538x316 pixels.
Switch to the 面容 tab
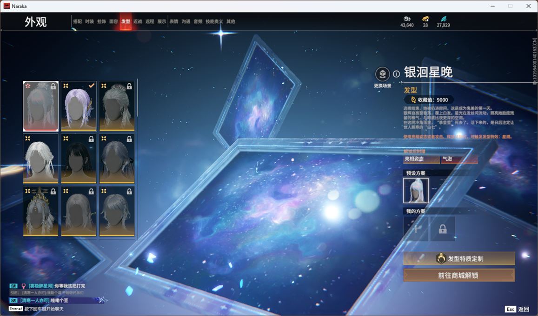[113, 21]
